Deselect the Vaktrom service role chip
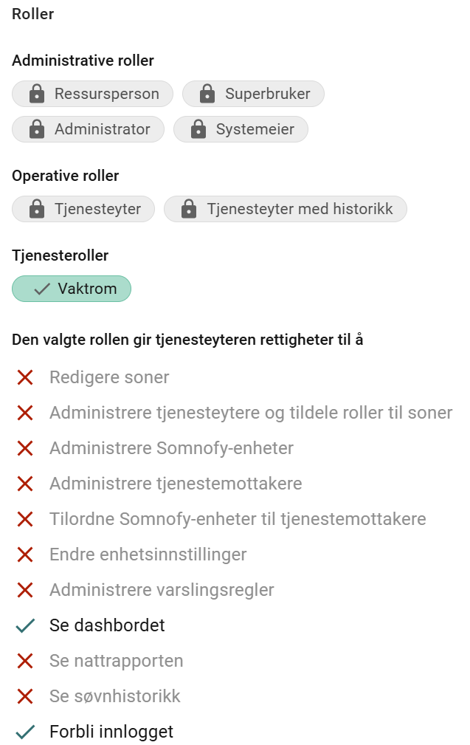 72,289
